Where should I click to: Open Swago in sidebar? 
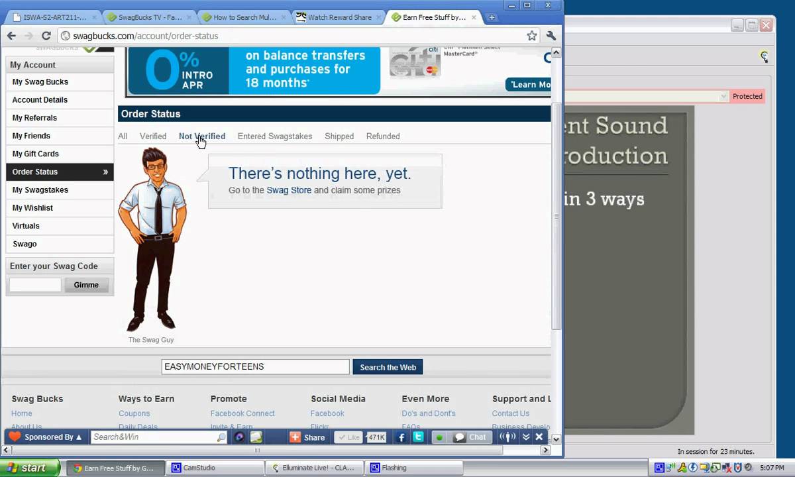tap(60, 244)
